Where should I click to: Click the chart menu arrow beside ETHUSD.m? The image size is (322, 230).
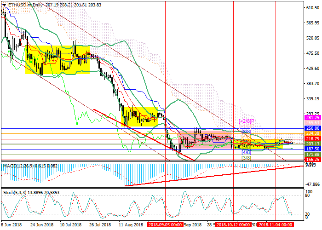pyautogui.click(x=4, y=5)
